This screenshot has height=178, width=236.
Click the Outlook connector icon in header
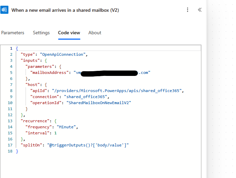[x=4, y=10]
